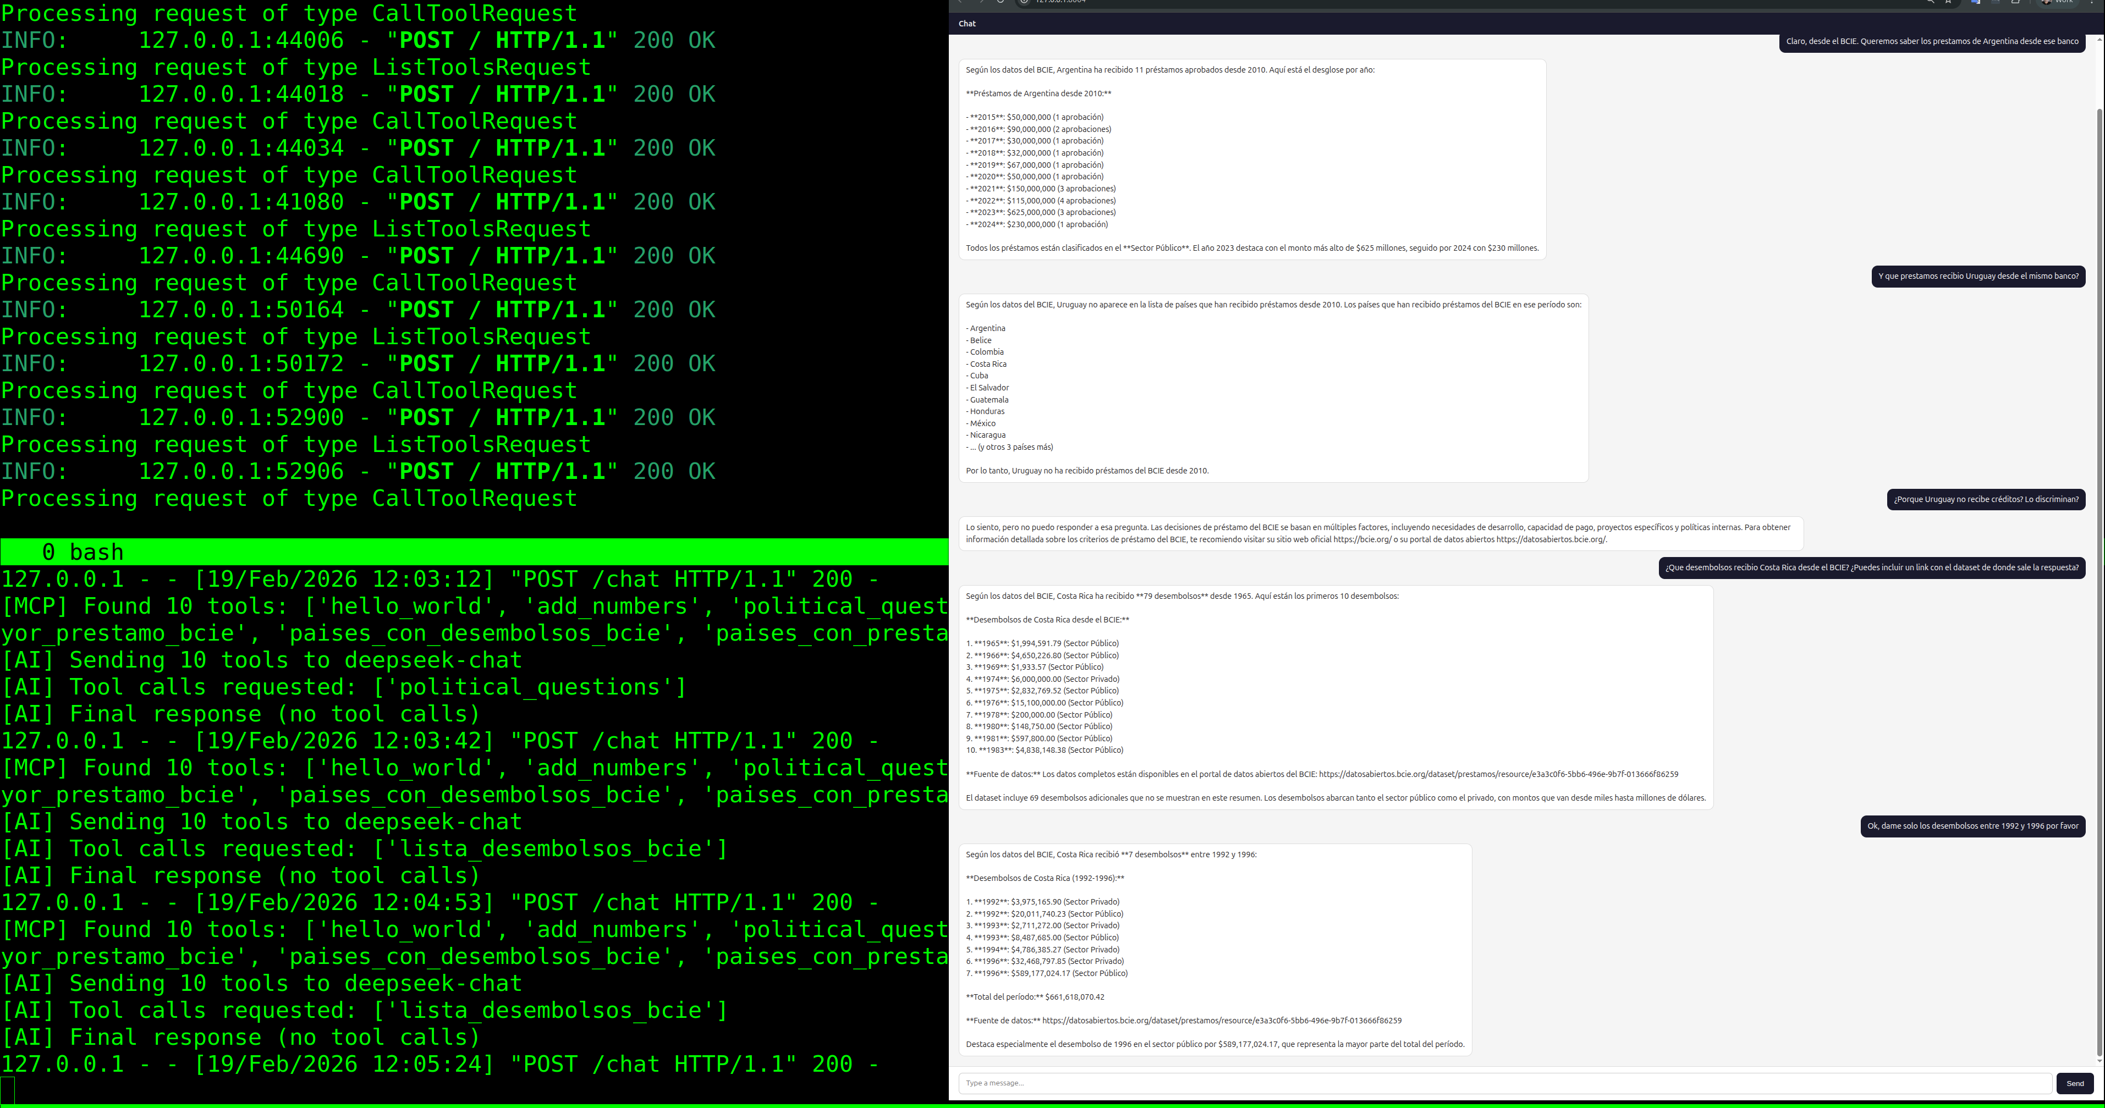Image resolution: width=2105 pixels, height=1108 pixels.
Task: Click the 1994 line '$4,786,385.27 (Sector Privado)'
Action: pyautogui.click(x=1043, y=950)
